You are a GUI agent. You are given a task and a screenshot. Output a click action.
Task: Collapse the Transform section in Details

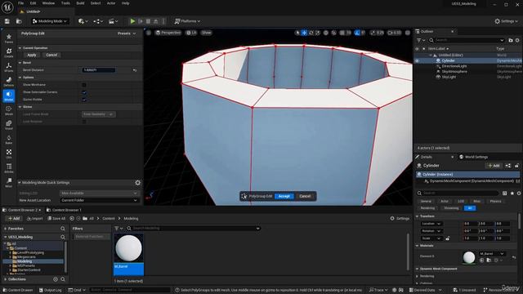pyautogui.click(x=418, y=216)
